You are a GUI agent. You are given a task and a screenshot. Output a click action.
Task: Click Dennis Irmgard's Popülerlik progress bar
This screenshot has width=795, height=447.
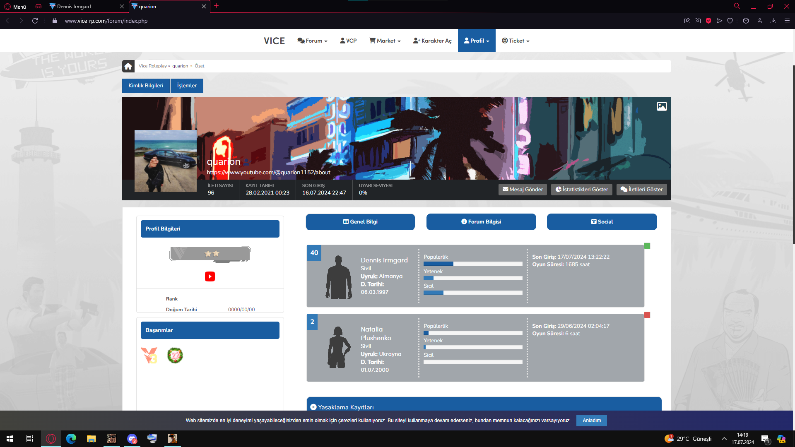click(473, 264)
